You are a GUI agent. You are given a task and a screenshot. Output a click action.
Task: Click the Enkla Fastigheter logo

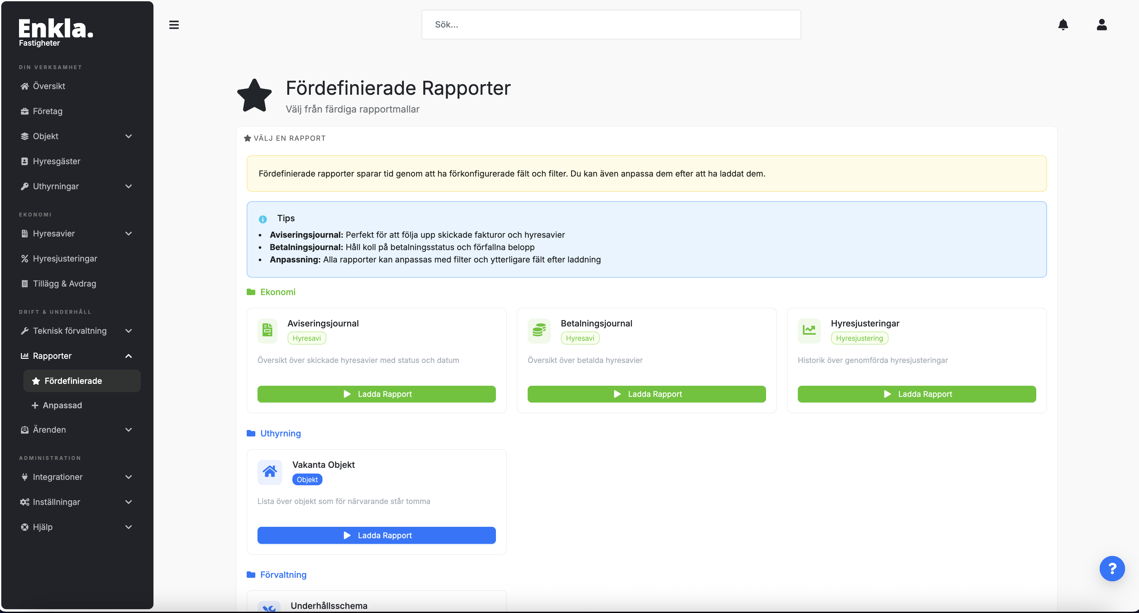(56, 32)
